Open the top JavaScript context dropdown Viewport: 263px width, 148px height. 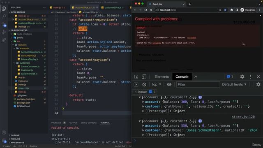point(157,84)
